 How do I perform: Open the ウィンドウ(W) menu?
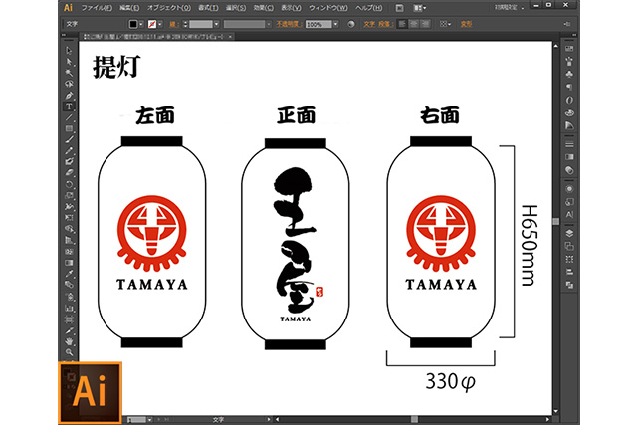click(328, 8)
